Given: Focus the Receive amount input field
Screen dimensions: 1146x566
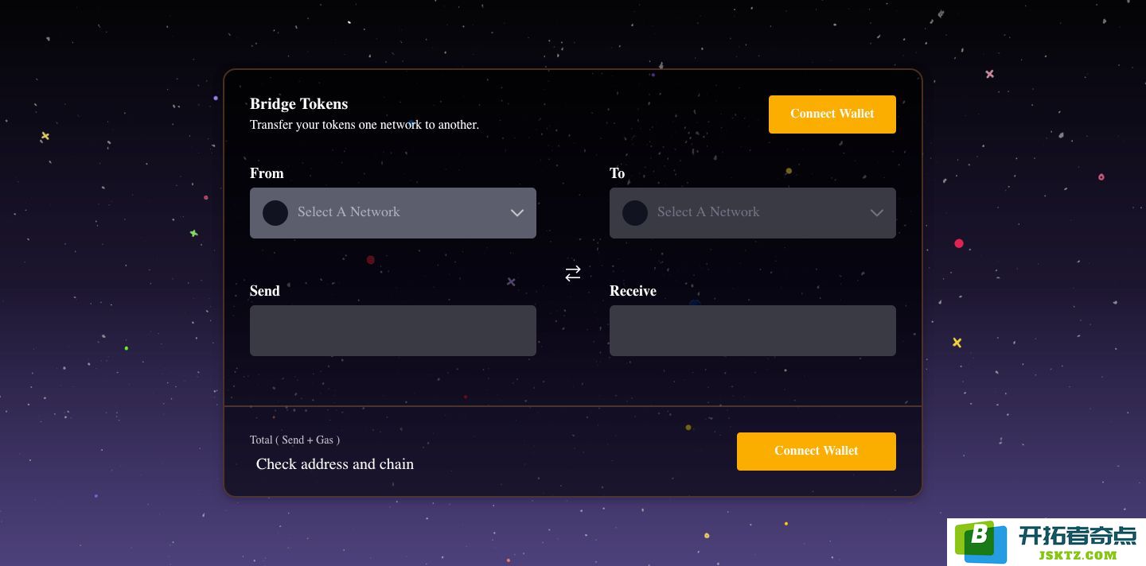Looking at the screenshot, I should click(753, 331).
